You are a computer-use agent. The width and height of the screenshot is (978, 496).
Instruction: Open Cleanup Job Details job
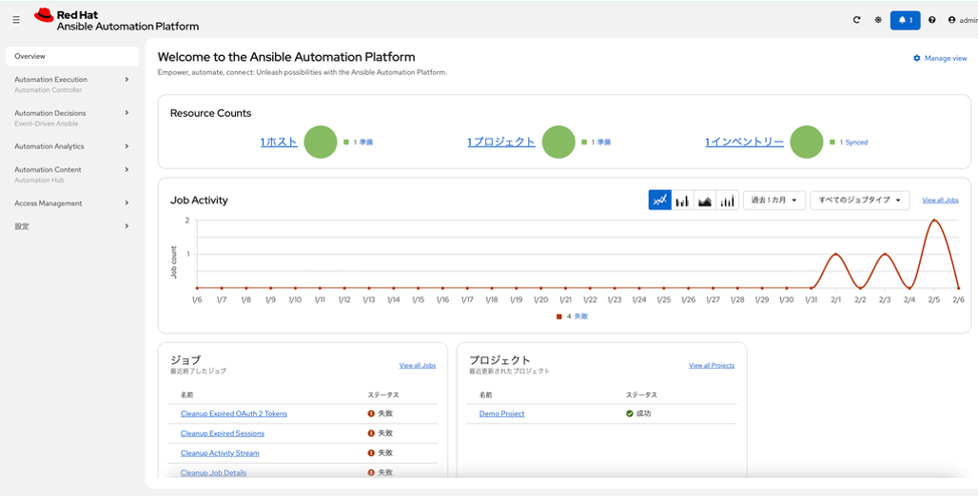tap(213, 472)
